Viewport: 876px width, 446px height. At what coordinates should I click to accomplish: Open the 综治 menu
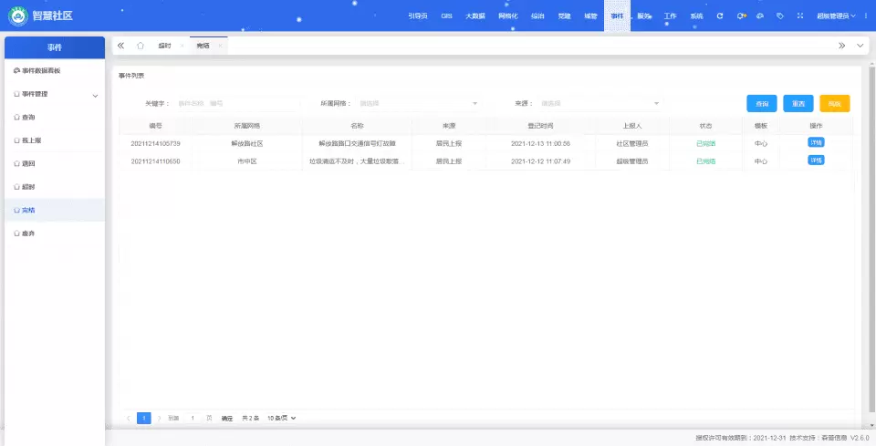click(537, 16)
